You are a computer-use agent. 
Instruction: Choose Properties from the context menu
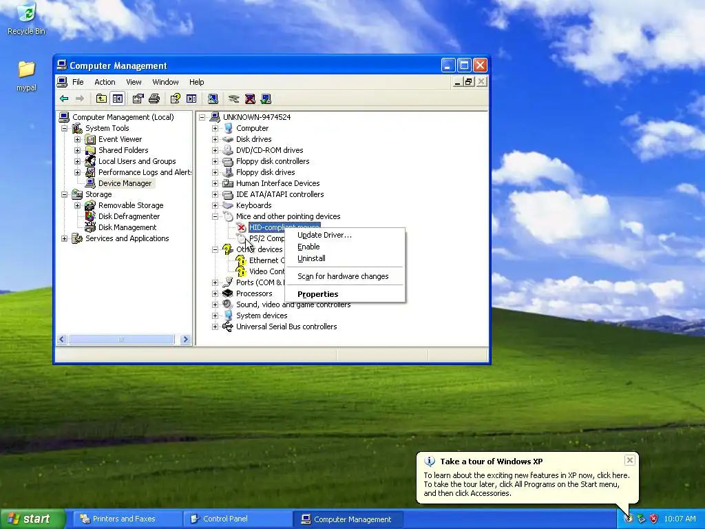(x=345, y=294)
